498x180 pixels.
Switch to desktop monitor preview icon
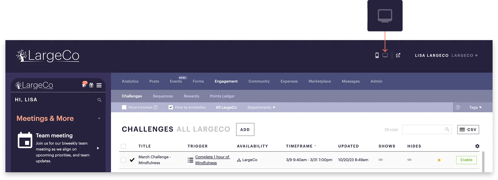(385, 55)
